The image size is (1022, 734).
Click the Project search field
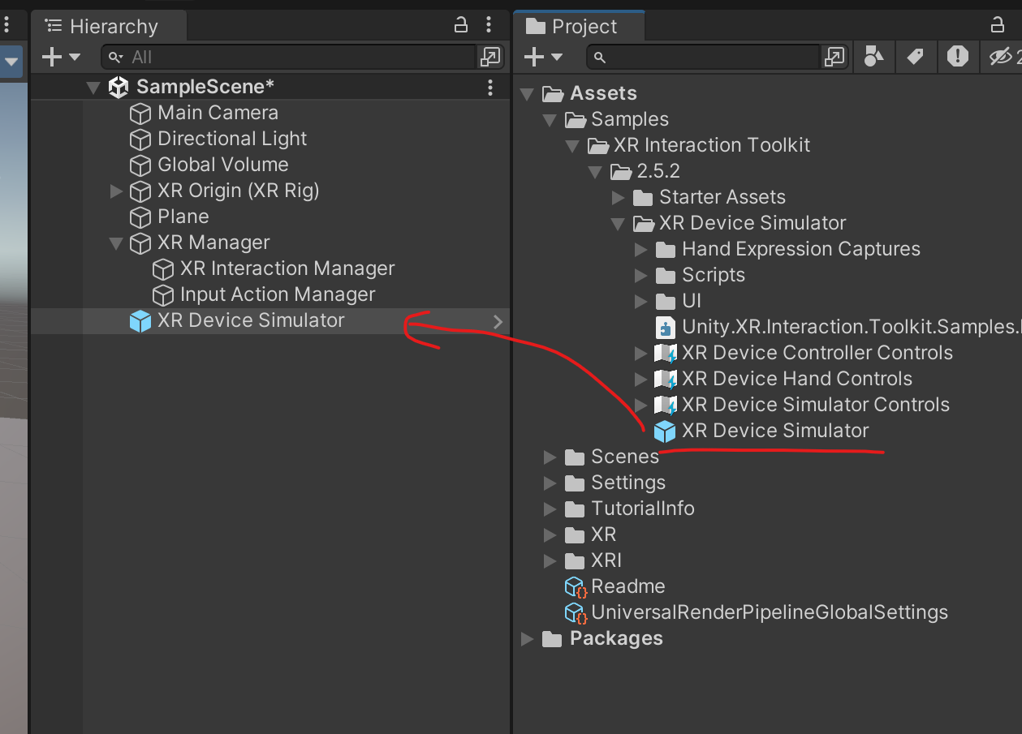coord(704,57)
